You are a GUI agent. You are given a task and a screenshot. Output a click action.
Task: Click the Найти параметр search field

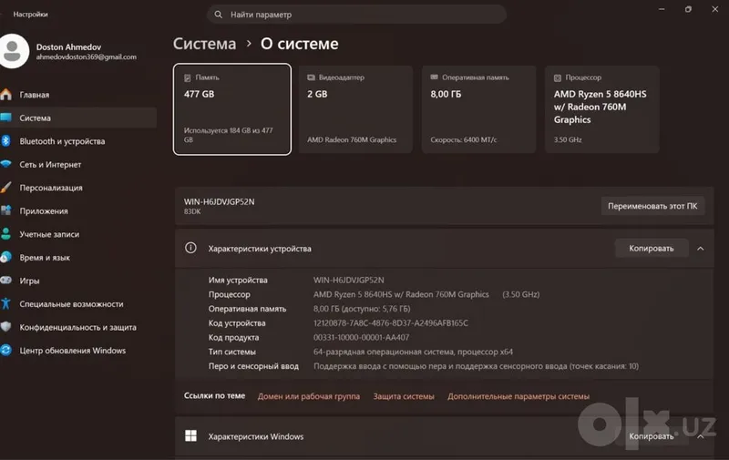click(356, 15)
